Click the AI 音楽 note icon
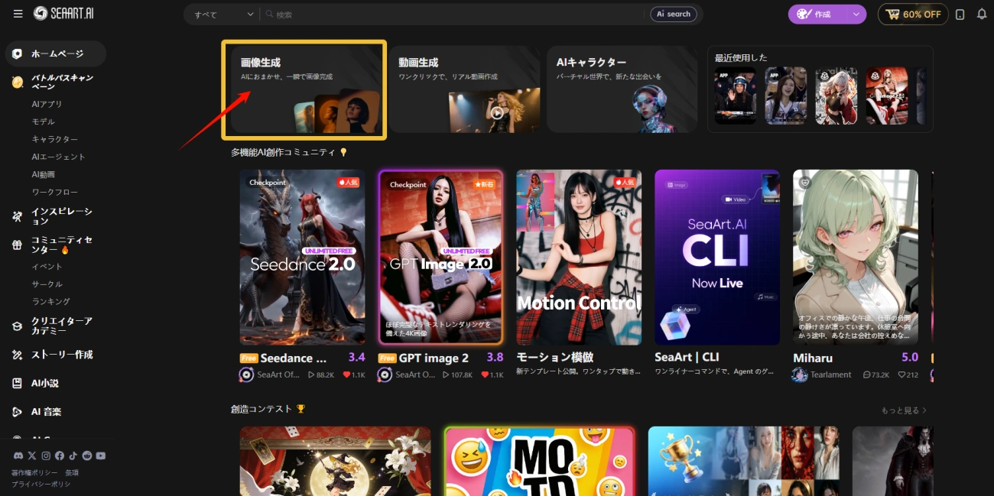 click(17, 411)
